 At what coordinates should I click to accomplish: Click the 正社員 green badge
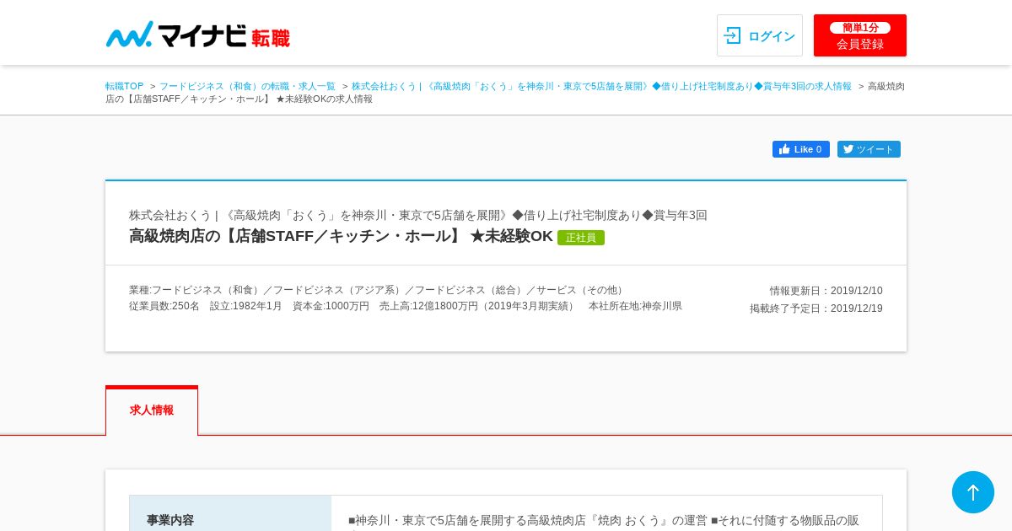point(581,238)
